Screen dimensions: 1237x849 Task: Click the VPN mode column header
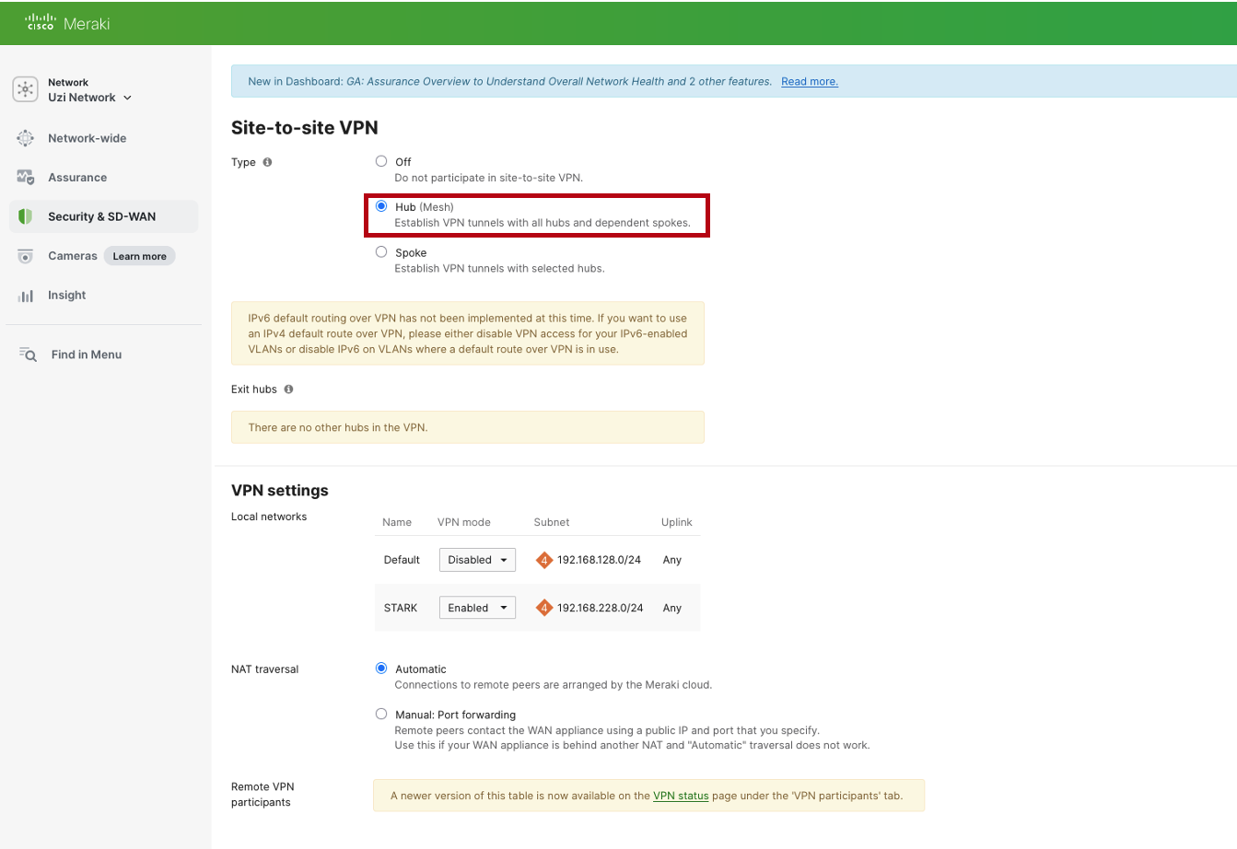(x=464, y=522)
